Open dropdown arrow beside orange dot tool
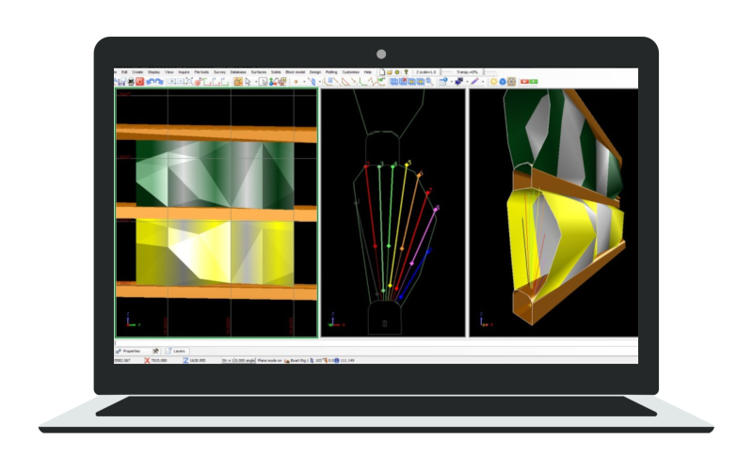 point(304,82)
